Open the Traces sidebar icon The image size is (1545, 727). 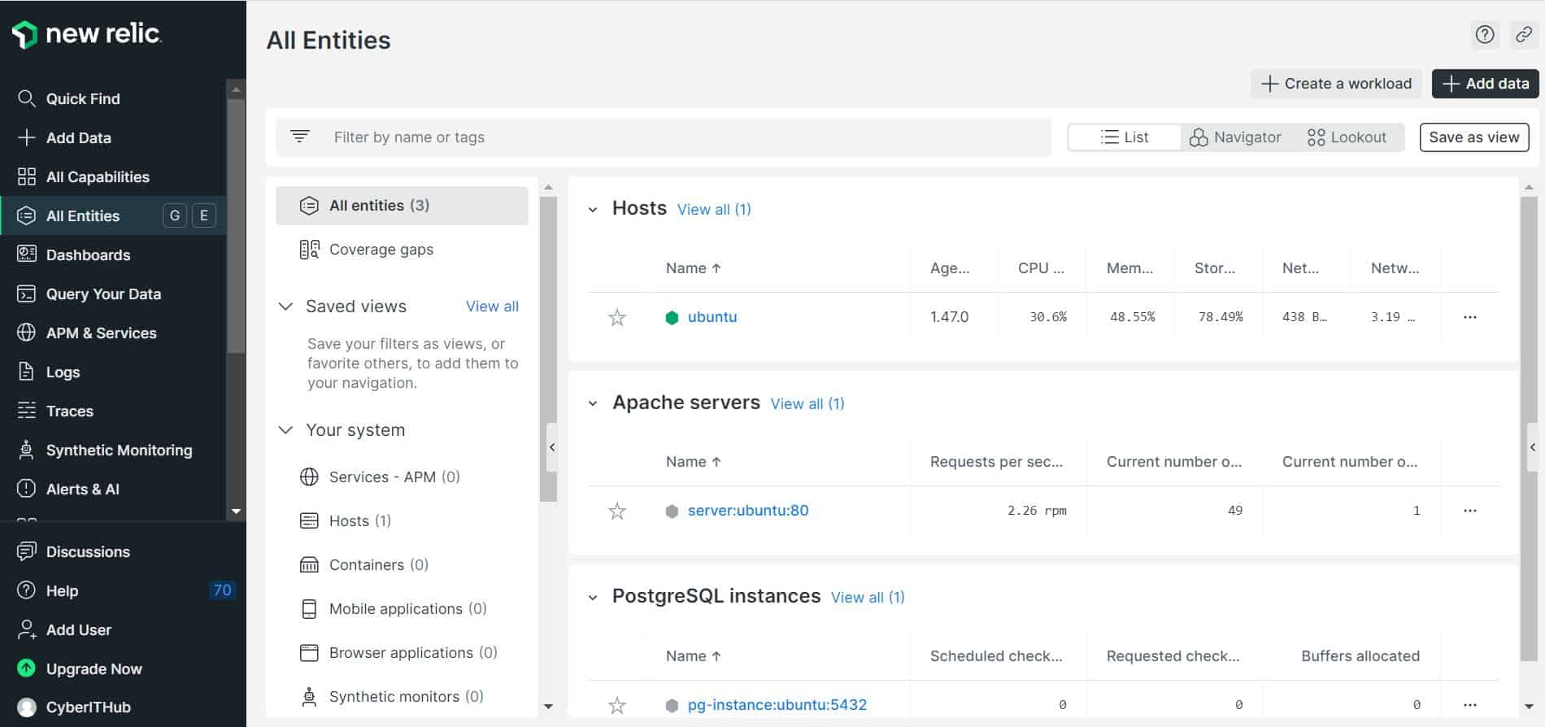coord(26,411)
